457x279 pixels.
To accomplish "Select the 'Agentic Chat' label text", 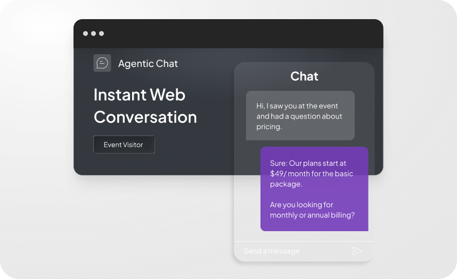I will (148, 64).
